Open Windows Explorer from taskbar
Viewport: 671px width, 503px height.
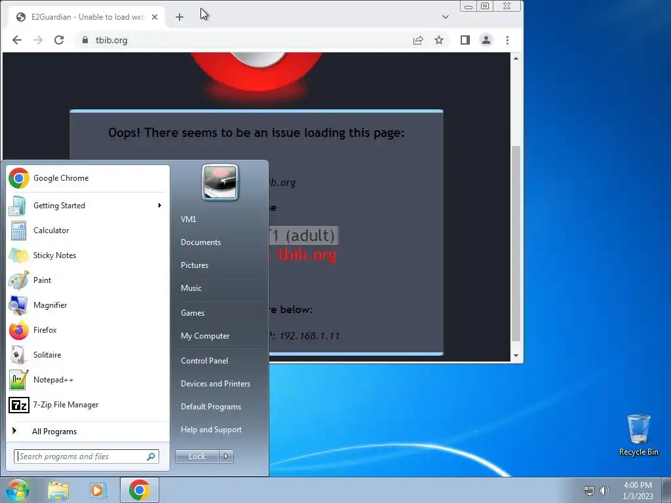click(58, 491)
